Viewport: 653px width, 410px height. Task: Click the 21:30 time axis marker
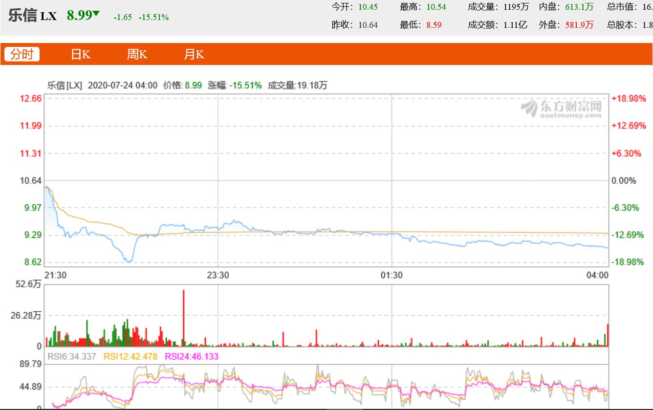click(55, 275)
